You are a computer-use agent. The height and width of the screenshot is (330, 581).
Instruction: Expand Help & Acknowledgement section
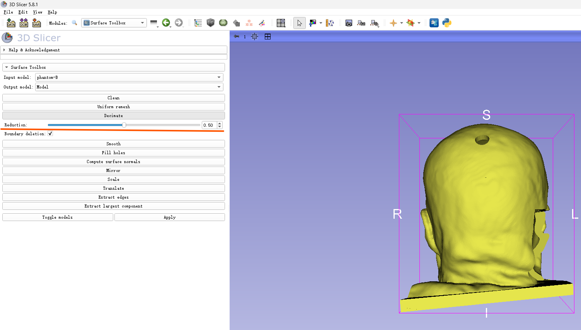[x=114, y=50]
